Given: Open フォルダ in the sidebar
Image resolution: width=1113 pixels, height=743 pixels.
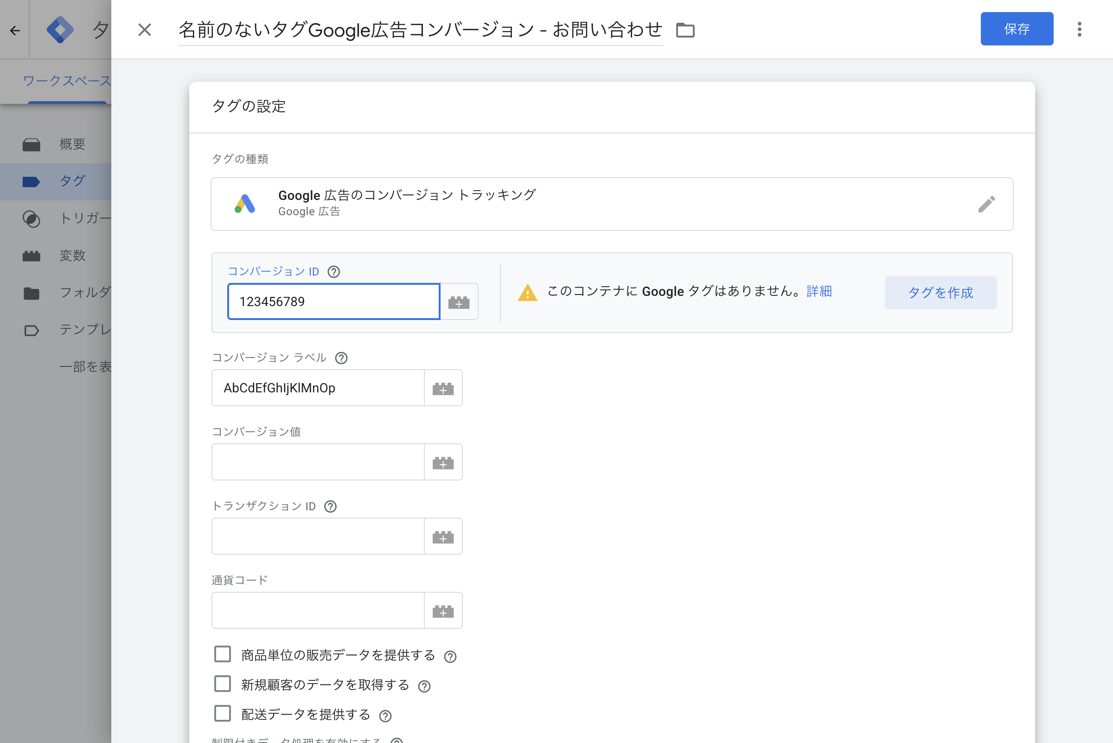Looking at the screenshot, I should pos(56,293).
